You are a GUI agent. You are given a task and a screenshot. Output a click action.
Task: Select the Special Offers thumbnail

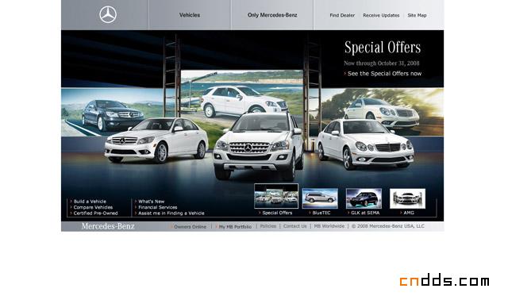276,196
